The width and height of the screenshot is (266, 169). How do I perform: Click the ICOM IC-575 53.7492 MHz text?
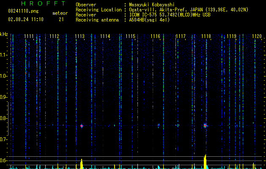click(170, 15)
